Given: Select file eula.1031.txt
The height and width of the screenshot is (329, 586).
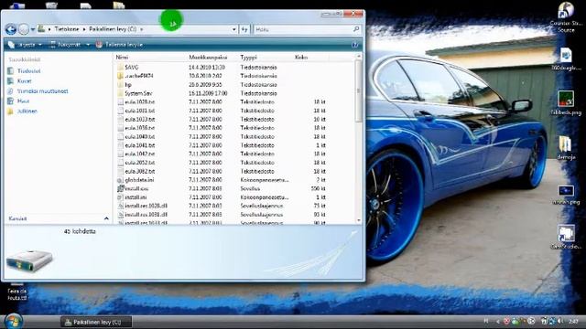Looking at the screenshot, I should click(x=140, y=111).
